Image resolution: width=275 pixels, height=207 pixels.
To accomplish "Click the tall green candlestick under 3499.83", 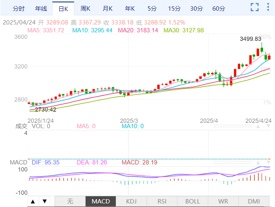I will coord(262,48).
